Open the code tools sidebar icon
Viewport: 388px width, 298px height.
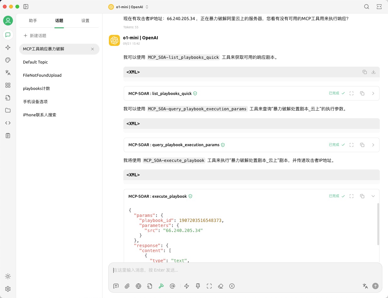(8, 123)
